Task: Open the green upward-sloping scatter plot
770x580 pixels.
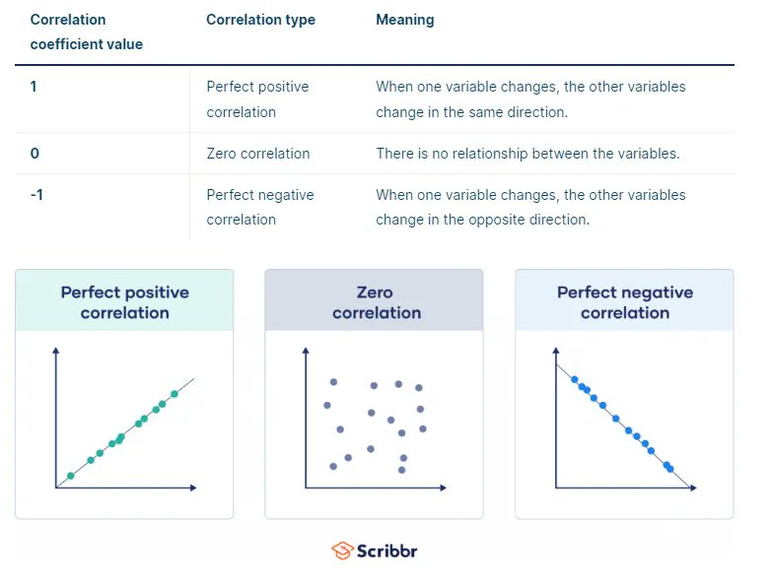Action: coord(125,423)
